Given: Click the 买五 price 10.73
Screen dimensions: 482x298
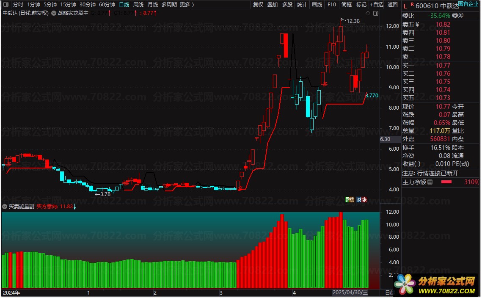Looking at the screenshot, I should [443, 97].
